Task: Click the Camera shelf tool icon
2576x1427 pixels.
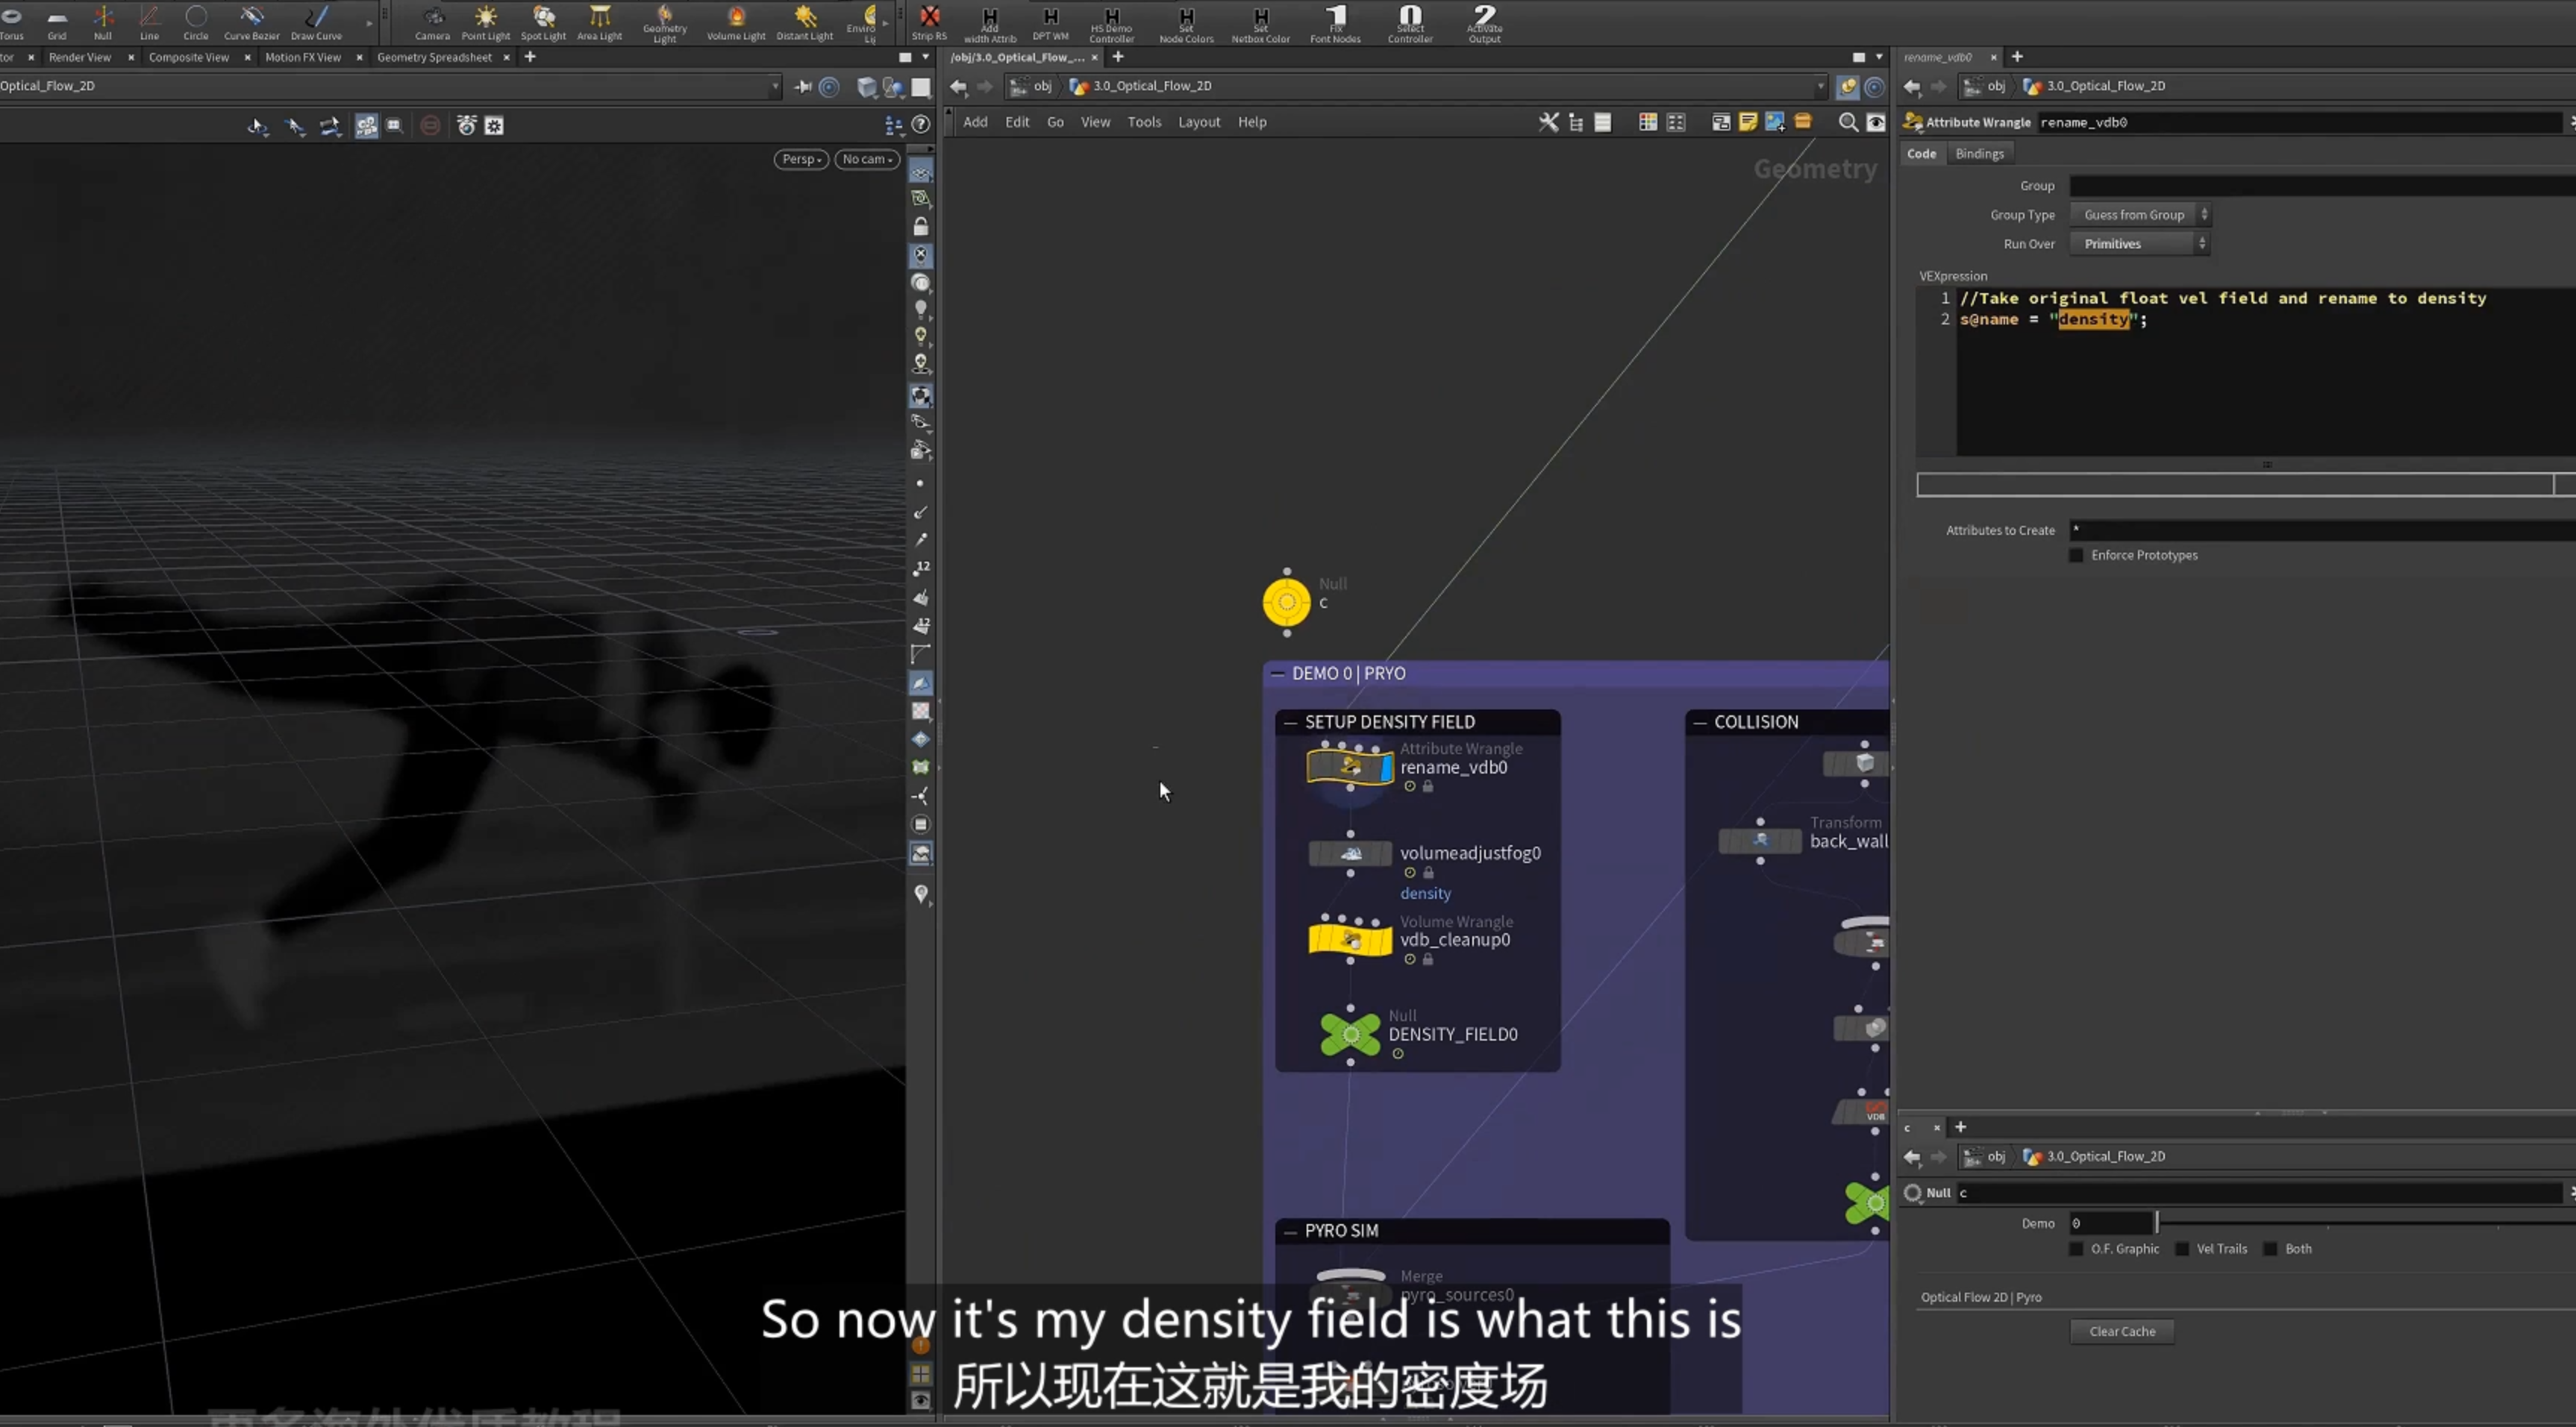Action: point(432,22)
